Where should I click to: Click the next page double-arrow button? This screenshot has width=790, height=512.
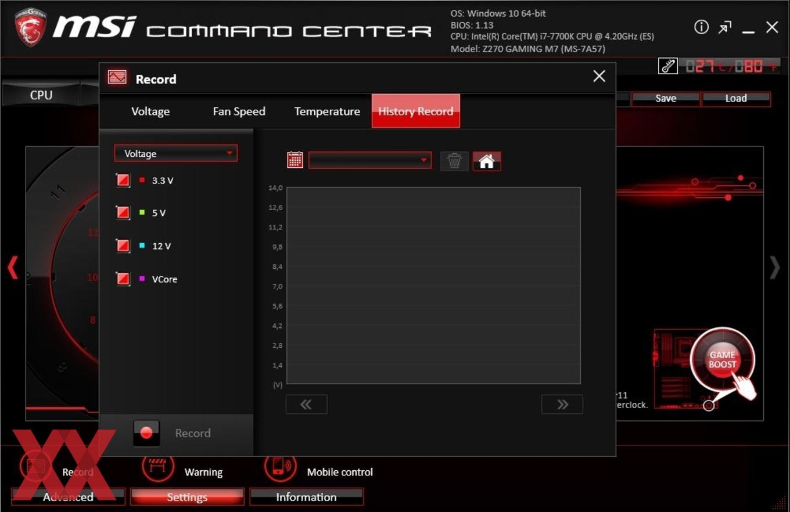click(x=562, y=405)
